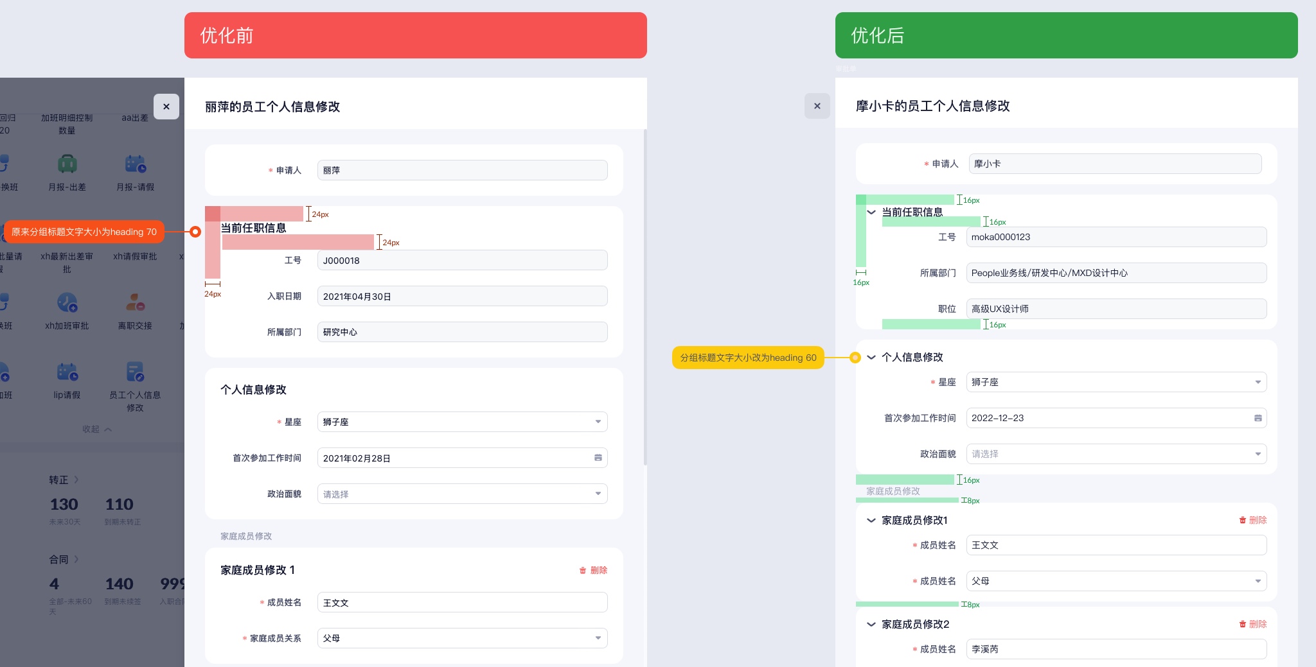
Task: Click 删除 for 家庭成员修改2
Action: click(x=1258, y=624)
